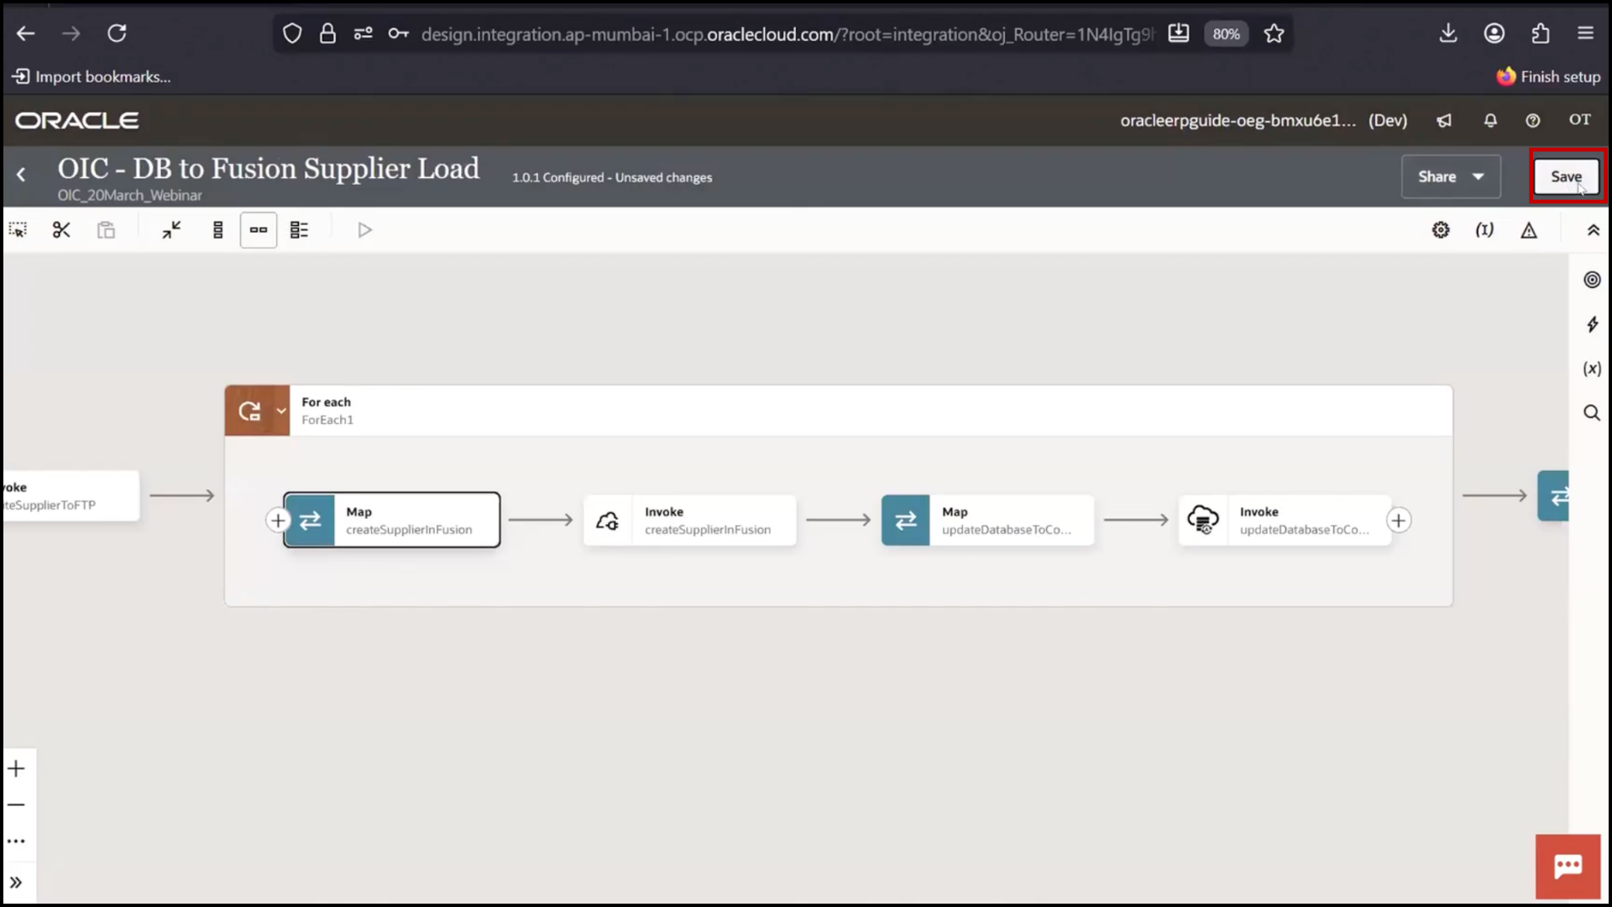Expand the For each action dropdown chevron
This screenshot has width=1612, height=907.
[281, 412]
